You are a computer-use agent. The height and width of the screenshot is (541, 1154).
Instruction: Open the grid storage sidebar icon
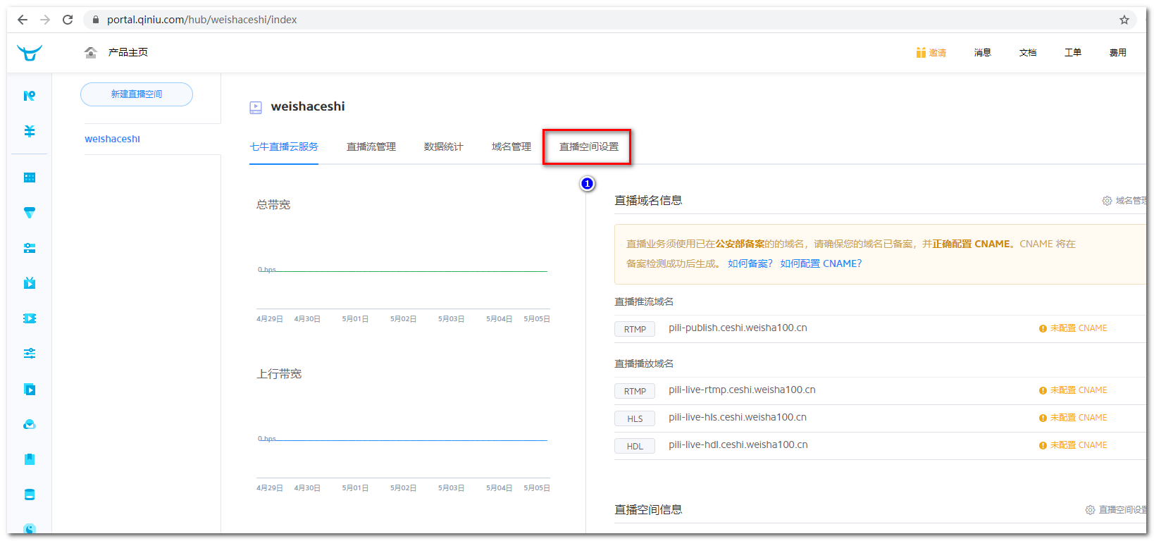30,178
